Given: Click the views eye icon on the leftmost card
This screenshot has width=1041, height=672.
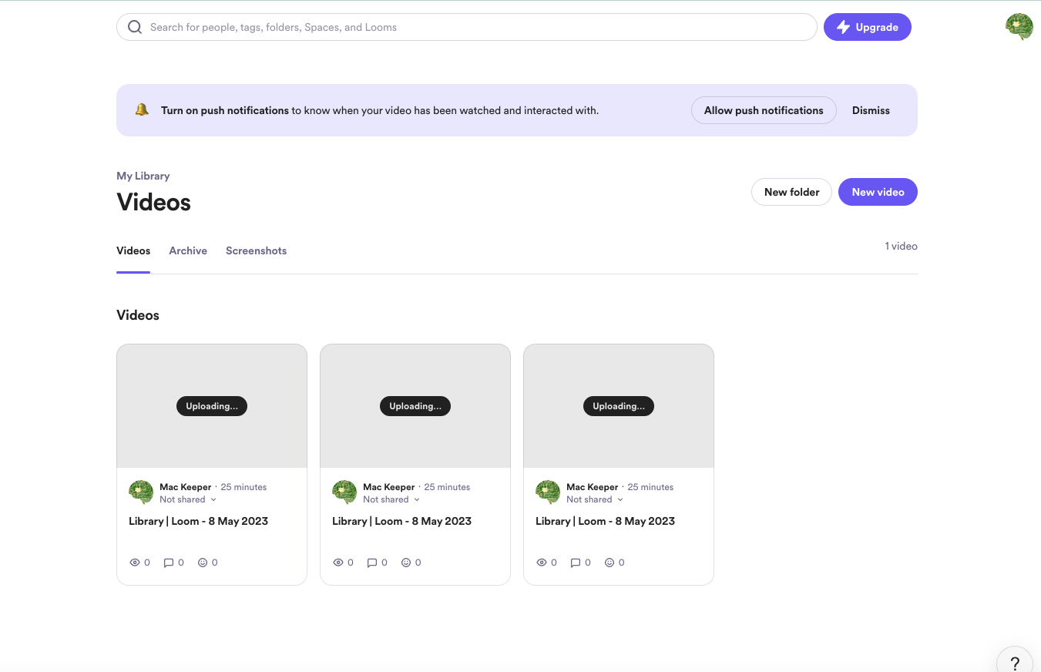Looking at the screenshot, I should pos(135,563).
